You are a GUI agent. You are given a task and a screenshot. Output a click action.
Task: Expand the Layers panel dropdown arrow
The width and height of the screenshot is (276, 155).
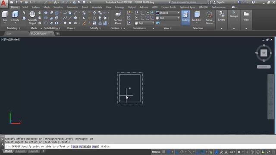point(221,28)
